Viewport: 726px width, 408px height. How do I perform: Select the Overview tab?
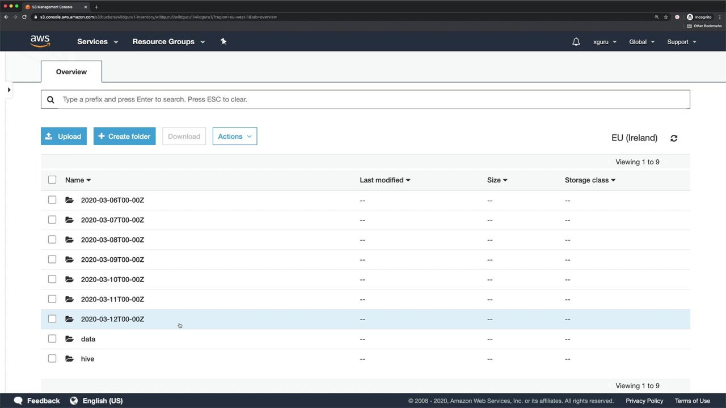click(x=71, y=72)
